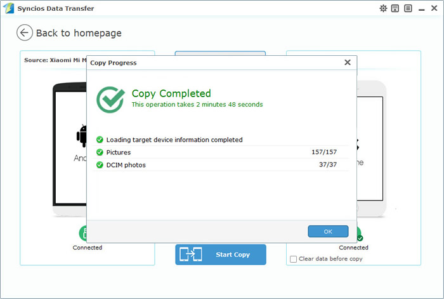Select the DCIM photos row text

tap(126, 165)
